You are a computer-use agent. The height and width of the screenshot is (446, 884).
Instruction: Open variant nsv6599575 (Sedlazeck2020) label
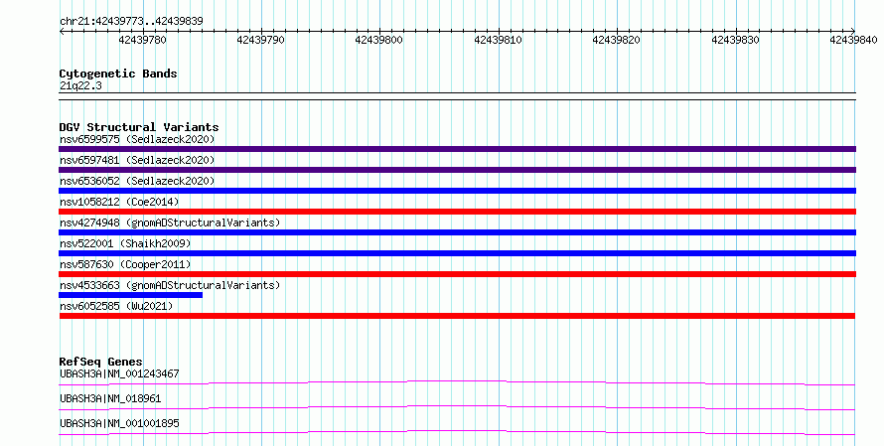click(137, 139)
